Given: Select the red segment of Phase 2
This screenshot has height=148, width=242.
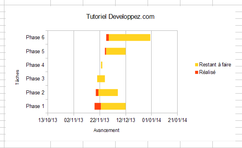Looking at the screenshot, I should [97, 92].
